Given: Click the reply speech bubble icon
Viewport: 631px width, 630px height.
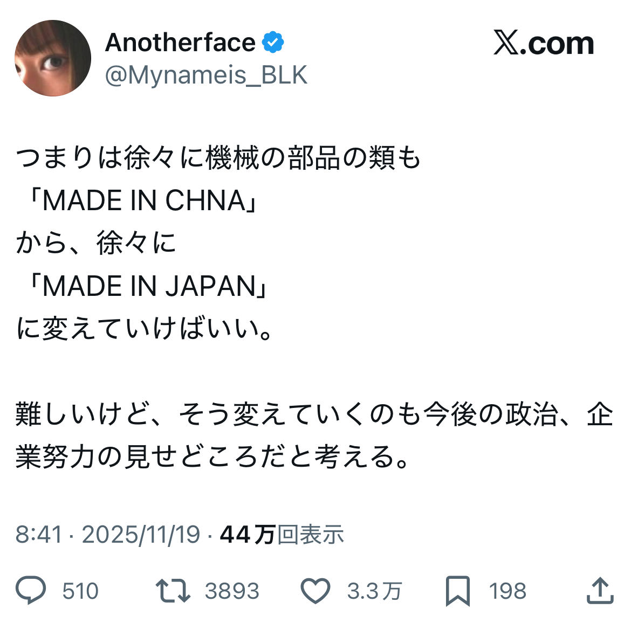Looking at the screenshot, I should click(31, 591).
